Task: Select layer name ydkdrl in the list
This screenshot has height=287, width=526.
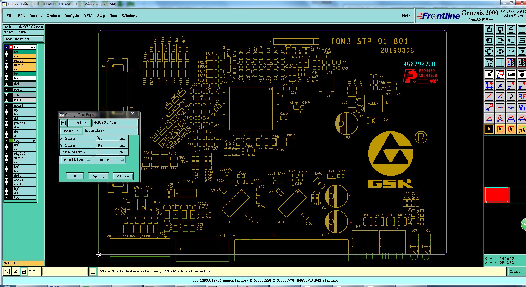Action: click(24, 123)
